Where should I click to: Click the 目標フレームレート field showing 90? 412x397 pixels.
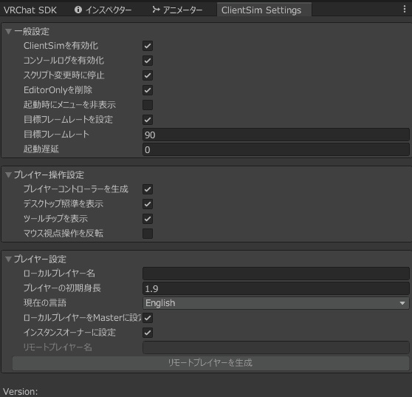[276, 135]
